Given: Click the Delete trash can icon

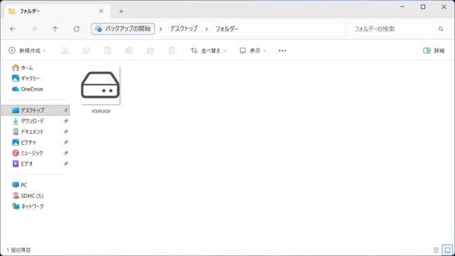Looking at the screenshot, I should [171, 51].
